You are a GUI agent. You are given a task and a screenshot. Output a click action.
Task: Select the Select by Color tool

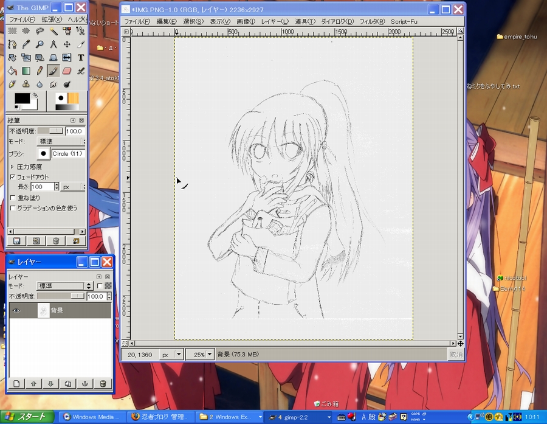coord(67,31)
